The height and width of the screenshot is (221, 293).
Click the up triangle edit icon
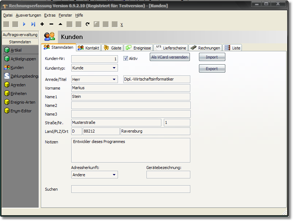(60, 24)
